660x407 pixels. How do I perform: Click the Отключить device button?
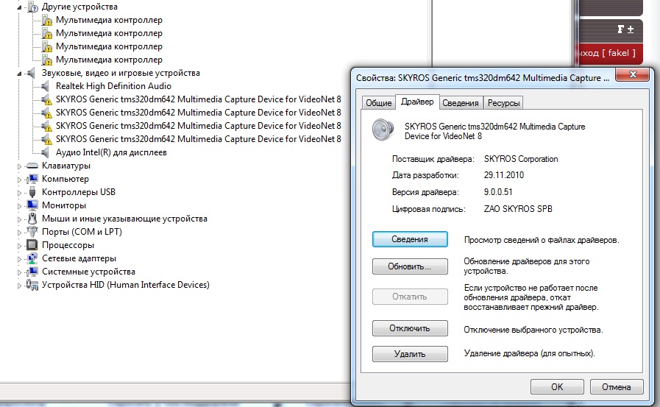tap(410, 328)
